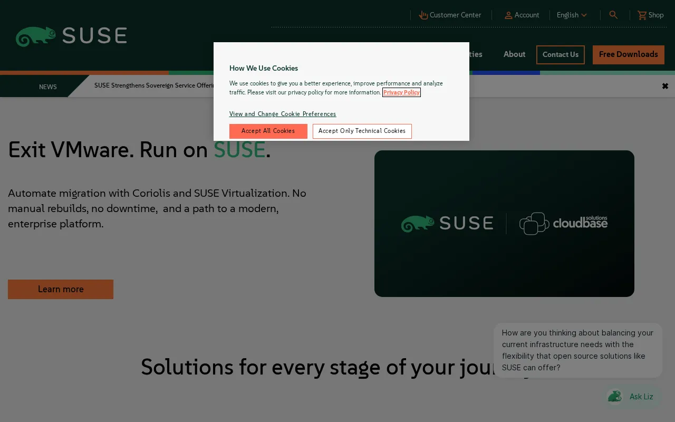Viewport: 675px width, 422px height.
Task: Open the Privacy Policy link
Action: click(401, 92)
